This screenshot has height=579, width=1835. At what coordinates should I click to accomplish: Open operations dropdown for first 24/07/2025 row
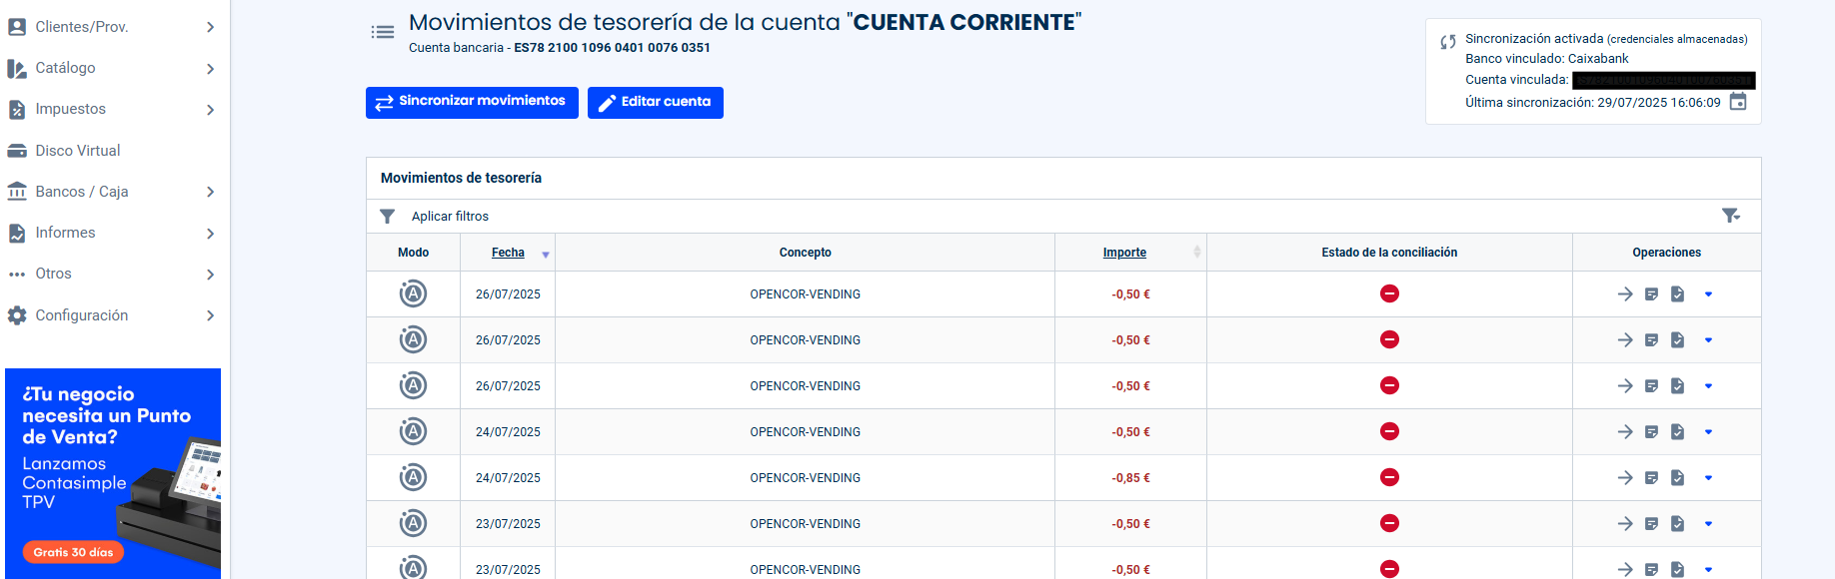coord(1708,432)
